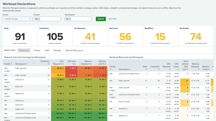Sort Declared Resources table by Pods
The height and width of the screenshot is (121, 216).
coord(145,68)
